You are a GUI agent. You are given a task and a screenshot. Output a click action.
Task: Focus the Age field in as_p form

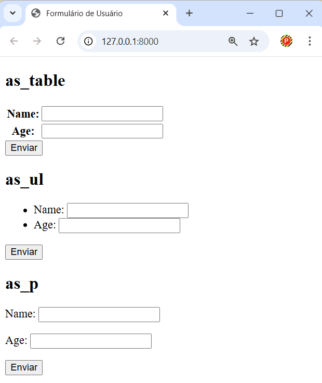pos(91,341)
